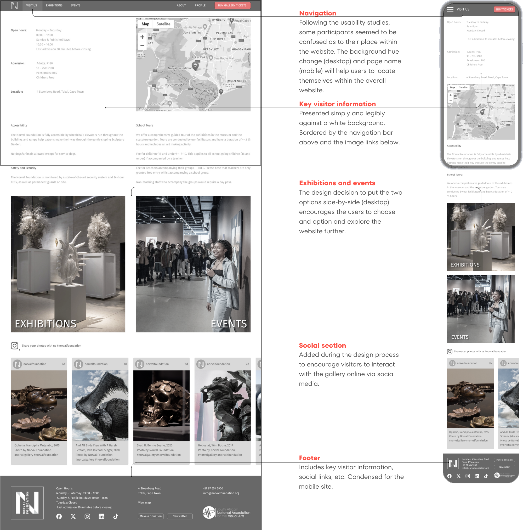Screen dimensions: 523x531
Task: Open the large EXHIBITIONS image link on desktop
Action: 68,264
